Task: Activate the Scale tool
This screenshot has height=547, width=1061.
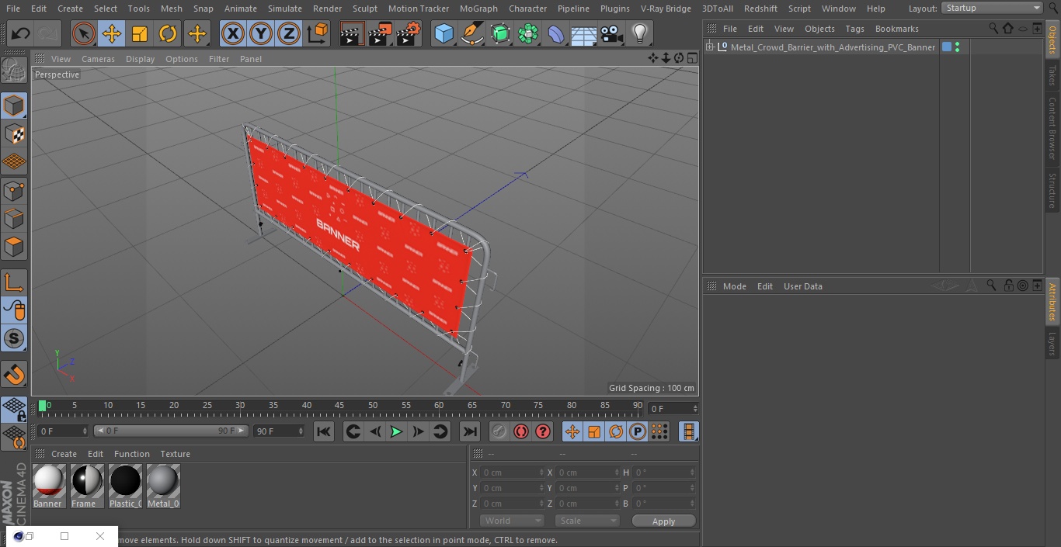Action: [x=140, y=33]
